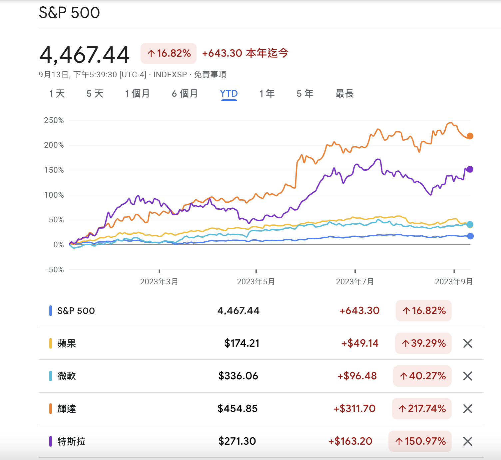Viewport: 501px width, 460px height.
Task: Click the blue S&P 500 color marker
Action: pos(51,311)
